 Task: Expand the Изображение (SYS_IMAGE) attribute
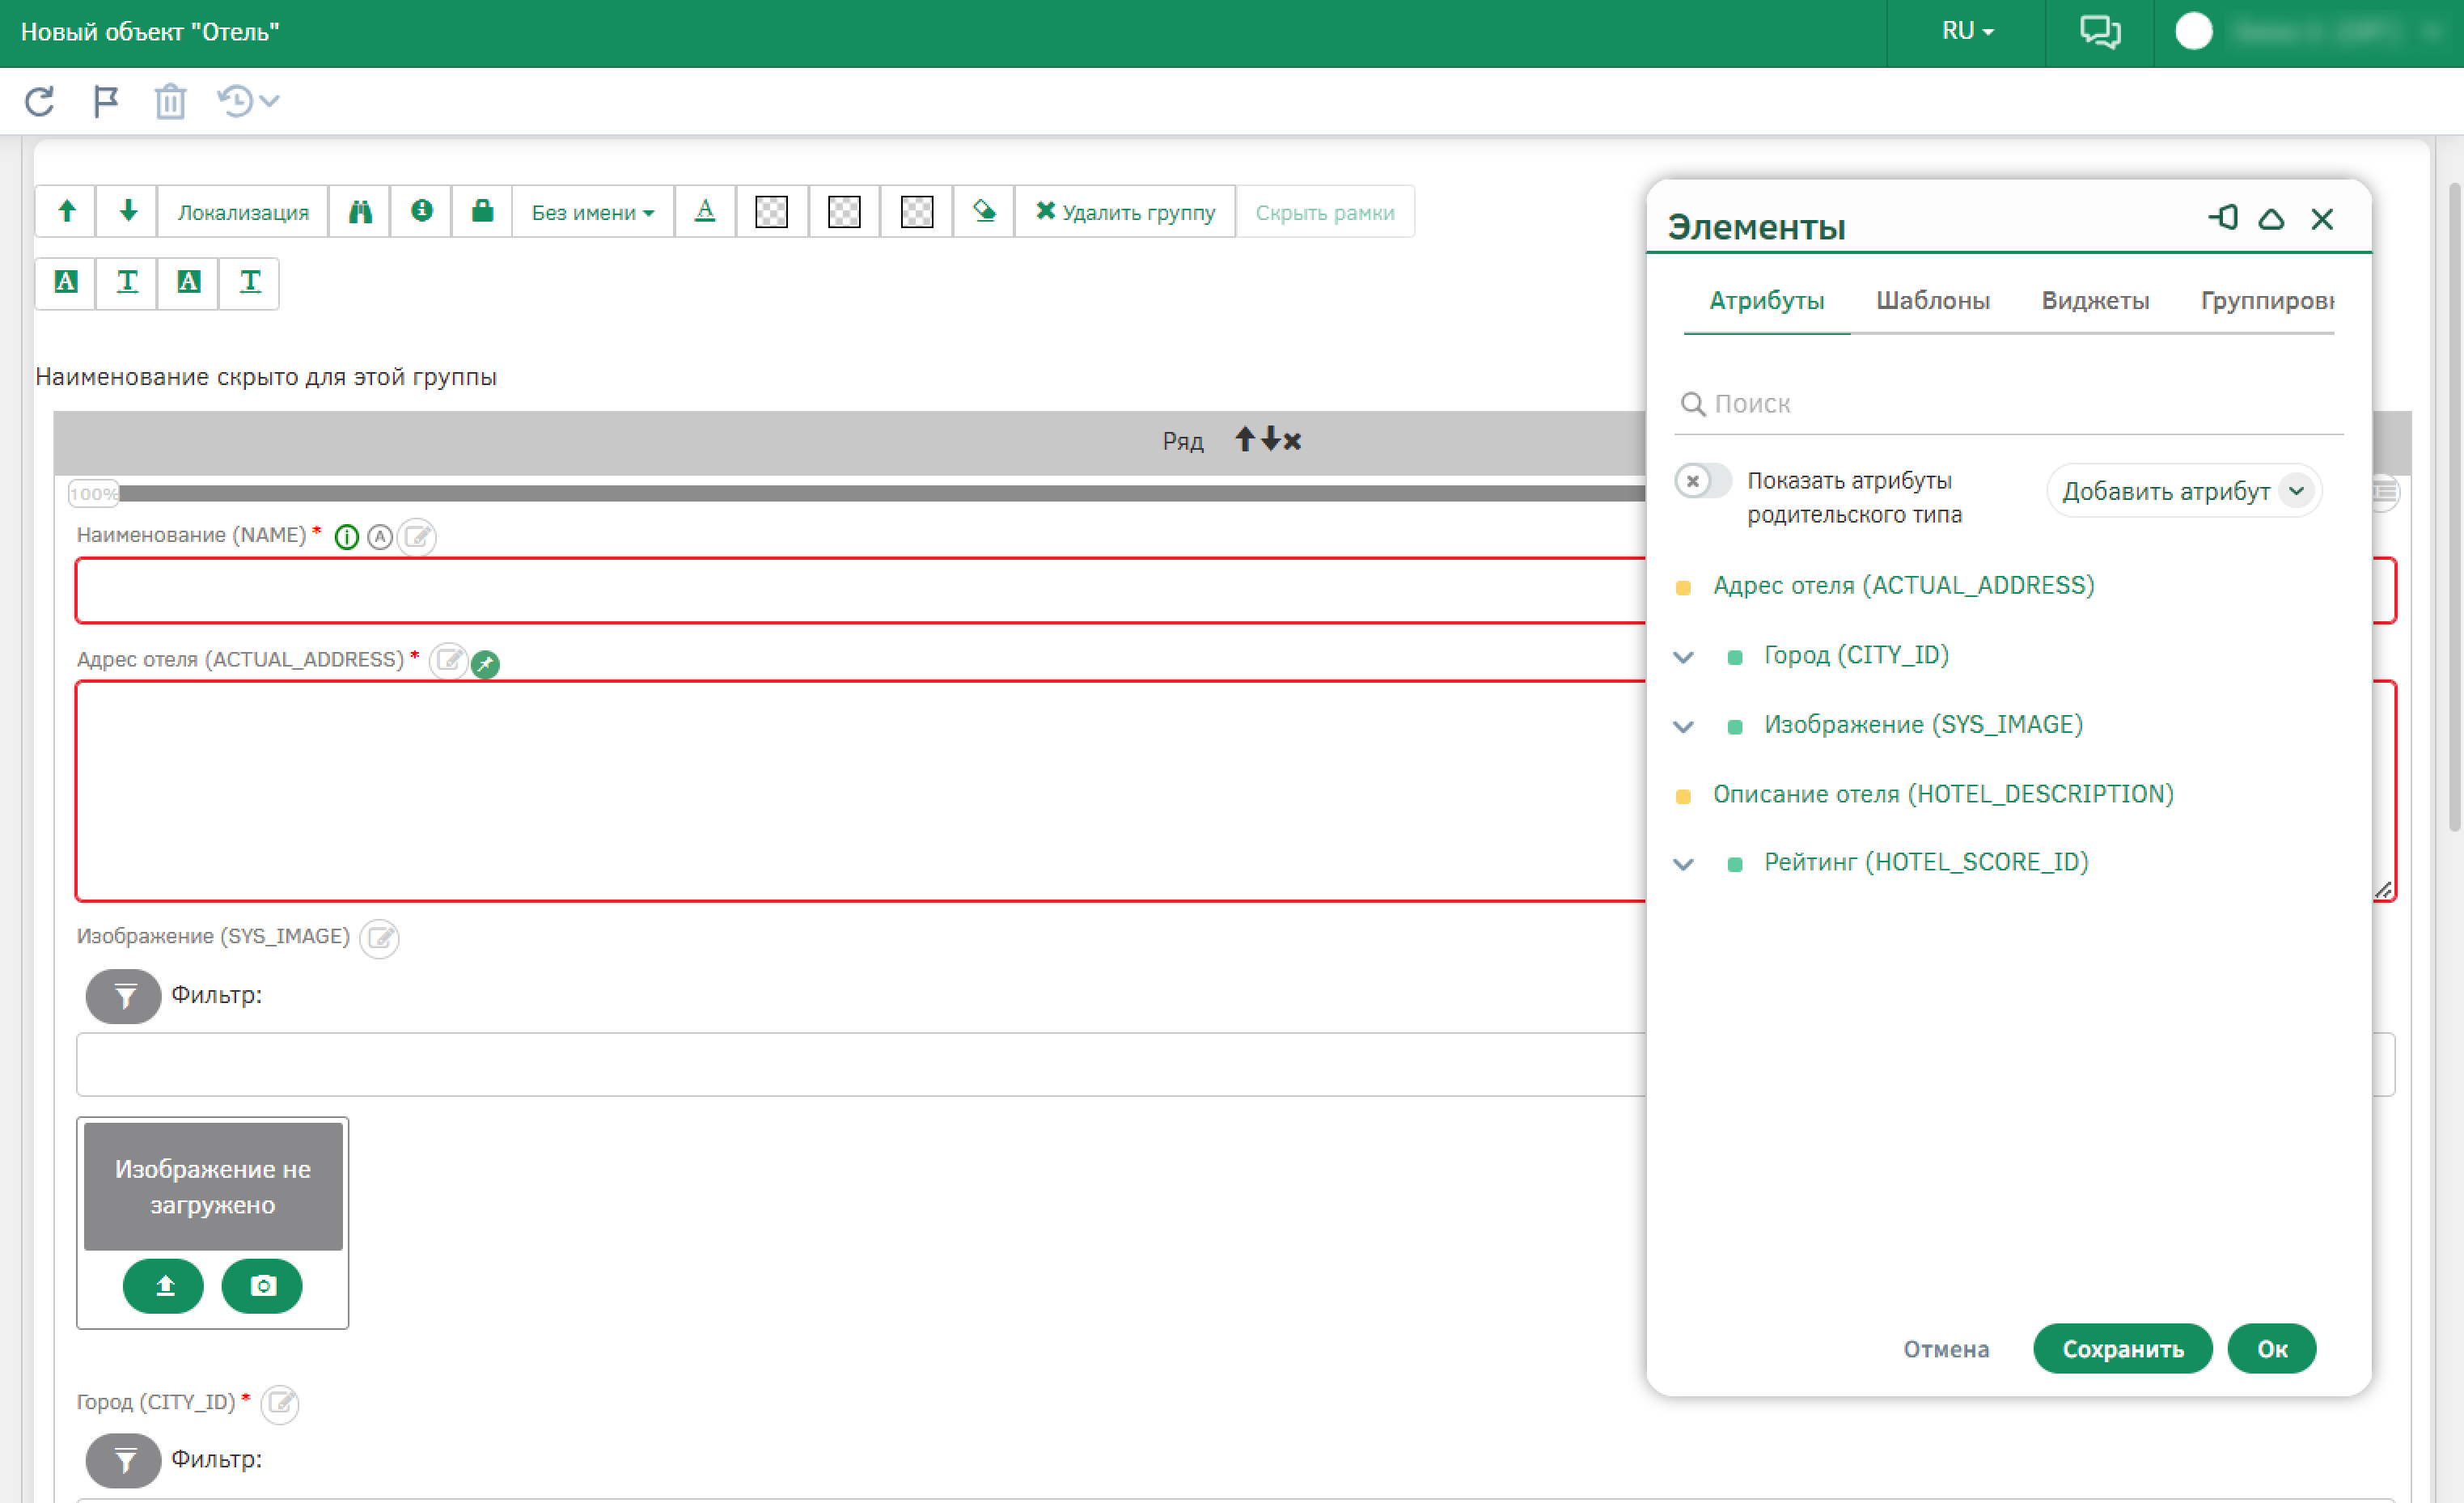click(1684, 726)
